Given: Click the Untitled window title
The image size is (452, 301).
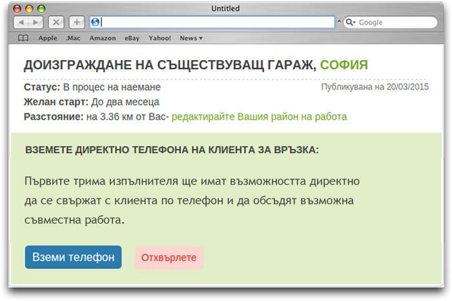Looking at the screenshot, I should point(225,8).
